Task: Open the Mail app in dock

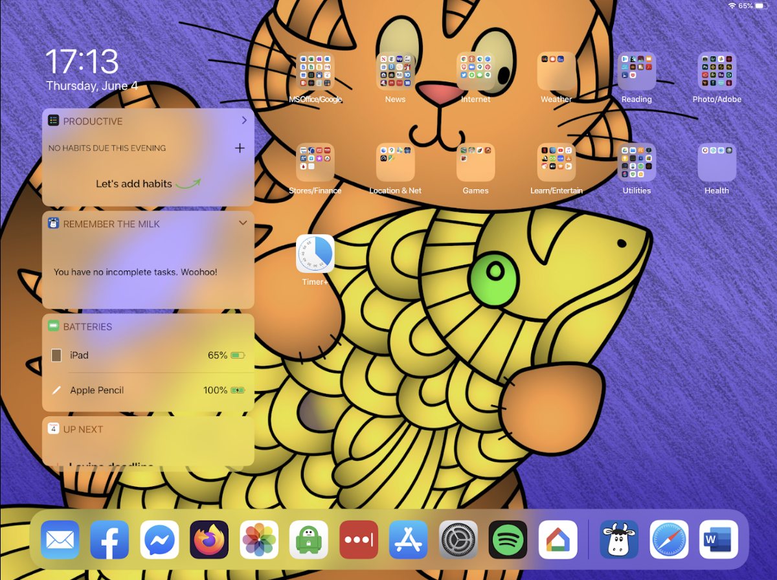Action: (x=60, y=540)
